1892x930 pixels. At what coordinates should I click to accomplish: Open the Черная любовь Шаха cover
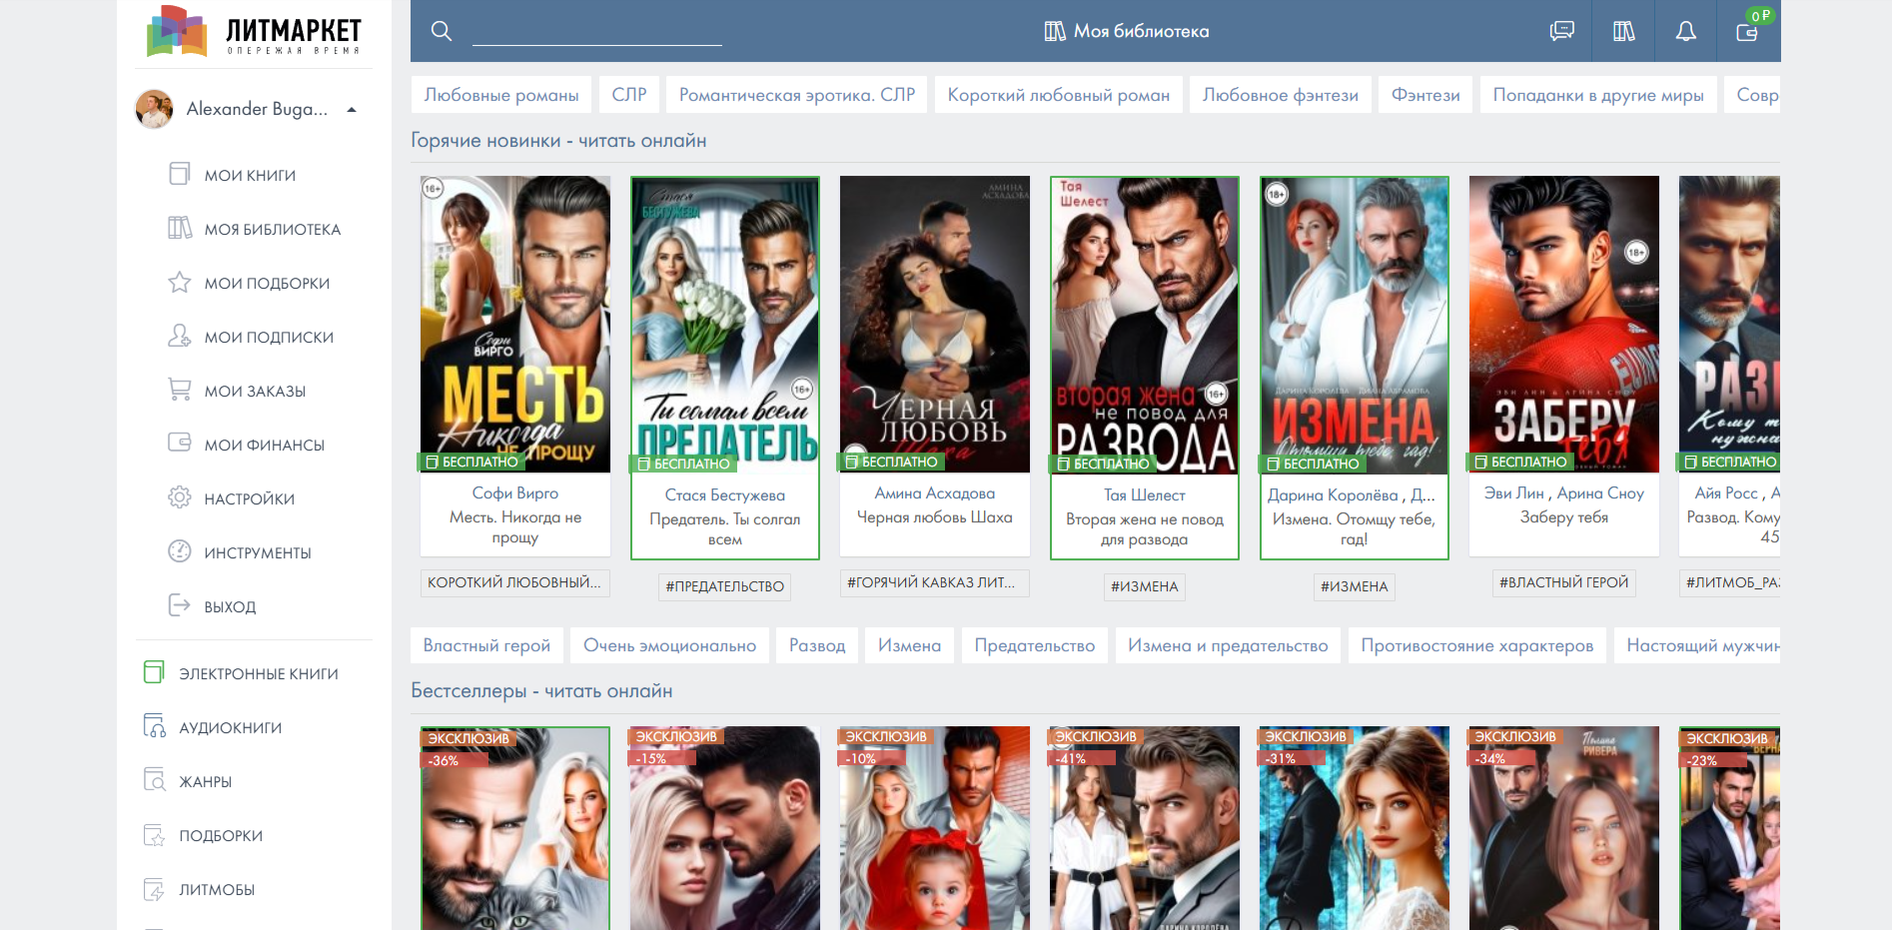pos(935,324)
